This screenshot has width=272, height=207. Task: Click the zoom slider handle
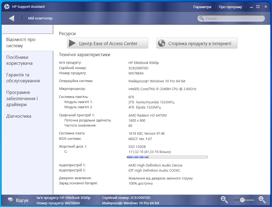click(242, 200)
